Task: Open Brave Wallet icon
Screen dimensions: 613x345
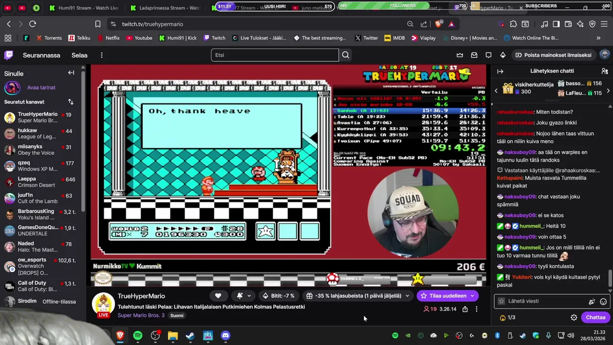Action: [x=568, y=24]
